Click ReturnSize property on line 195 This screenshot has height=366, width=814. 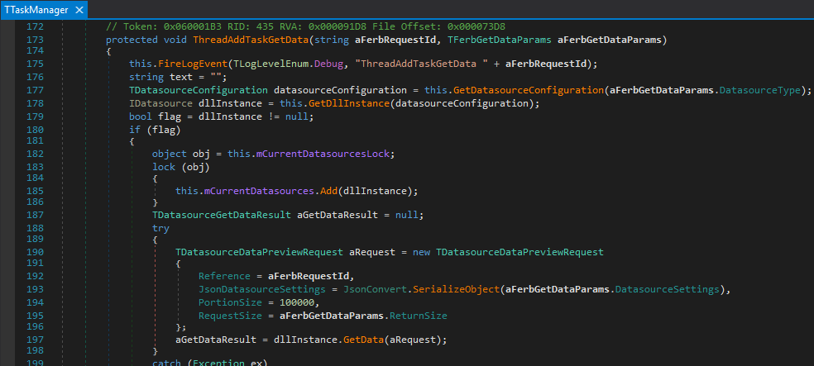(419, 316)
